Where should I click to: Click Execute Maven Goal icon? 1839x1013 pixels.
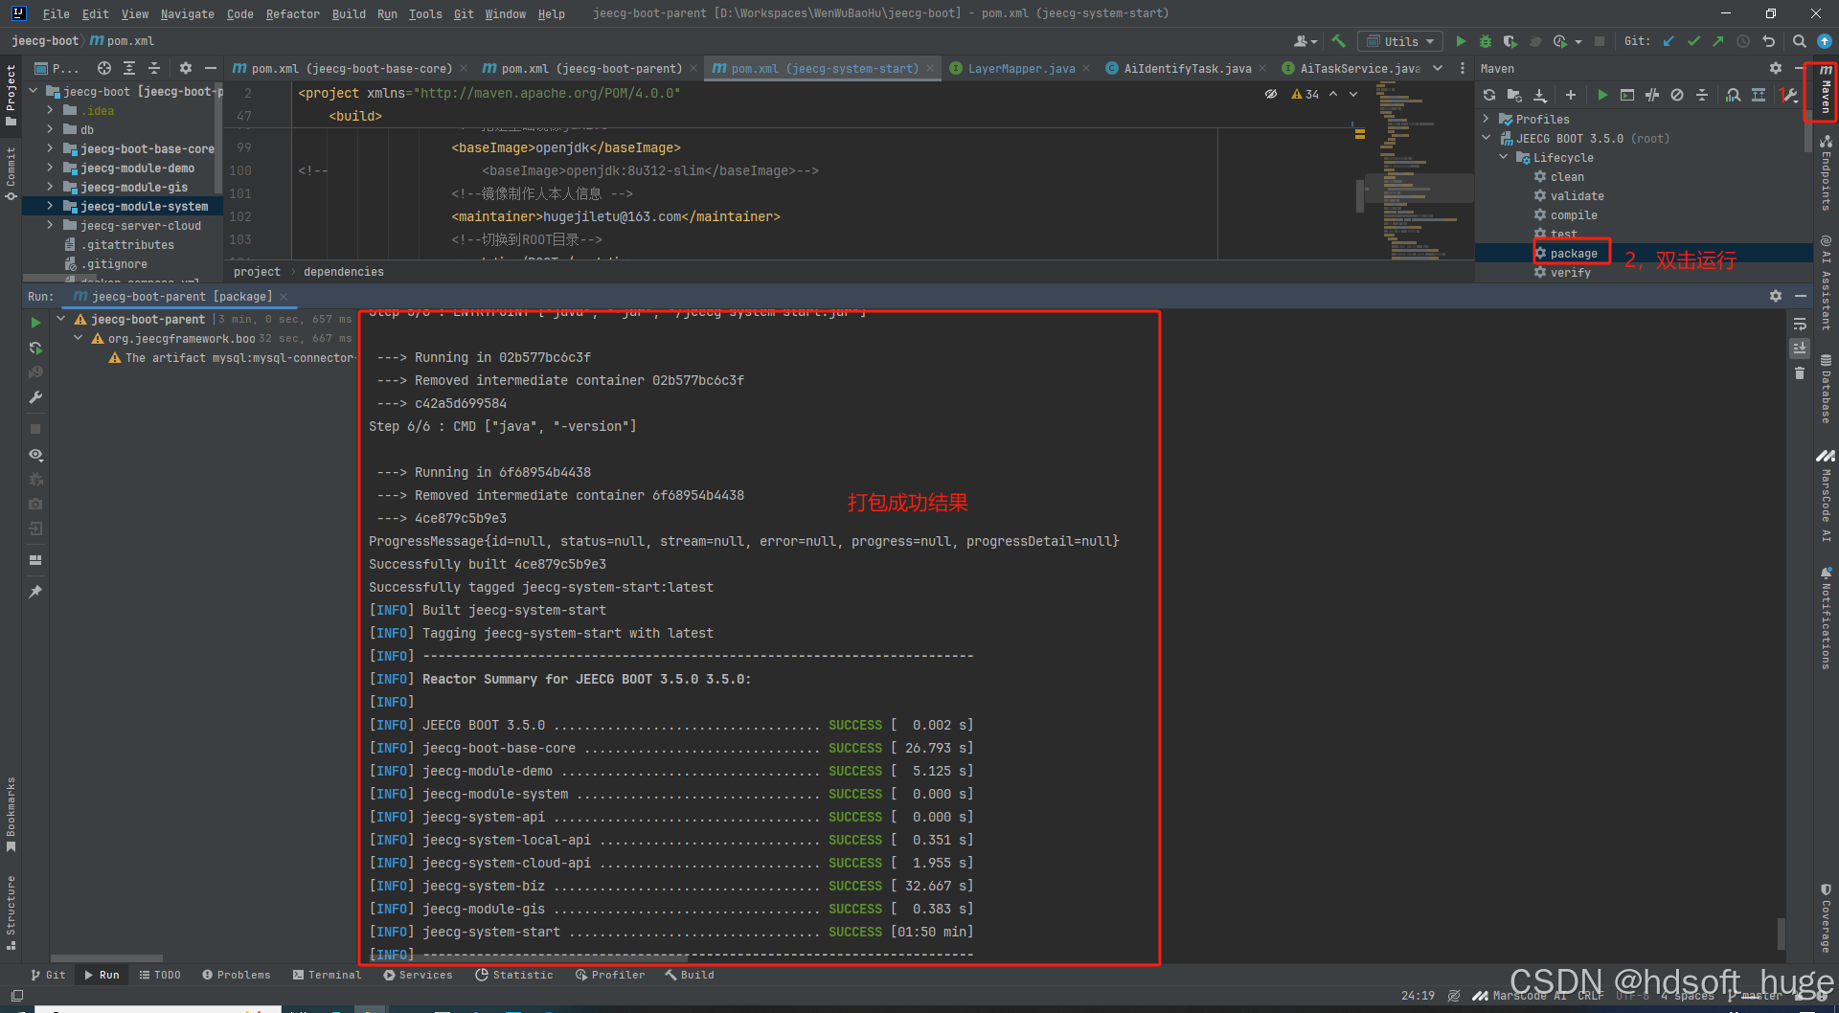pos(1627,95)
